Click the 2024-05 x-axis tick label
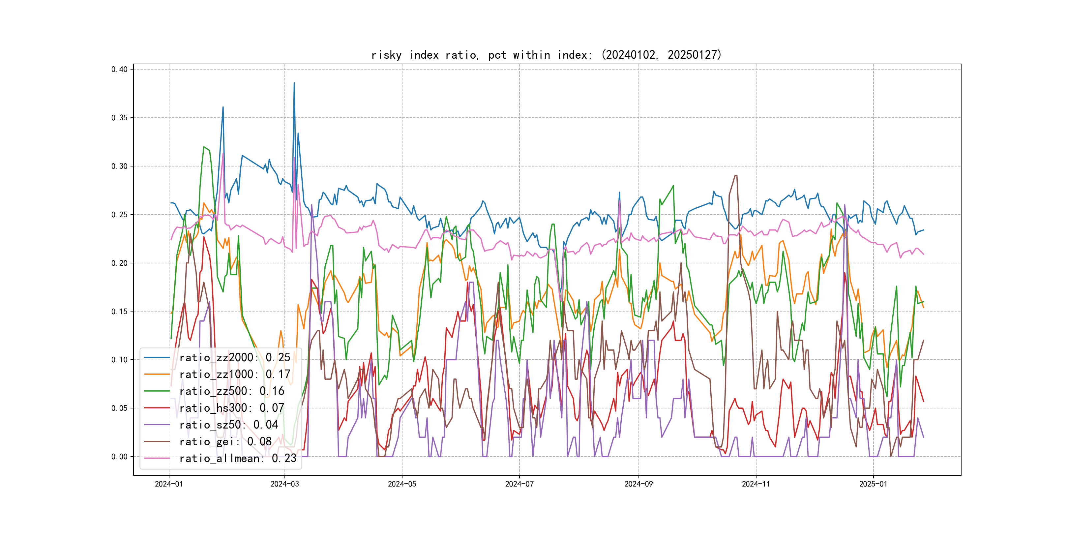 (x=402, y=484)
